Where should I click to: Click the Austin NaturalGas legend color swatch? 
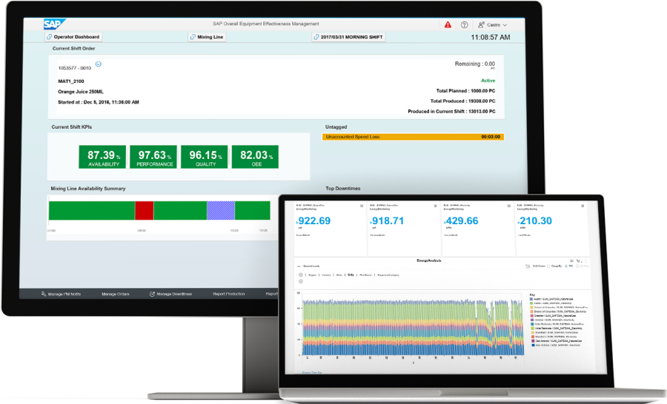(531, 299)
